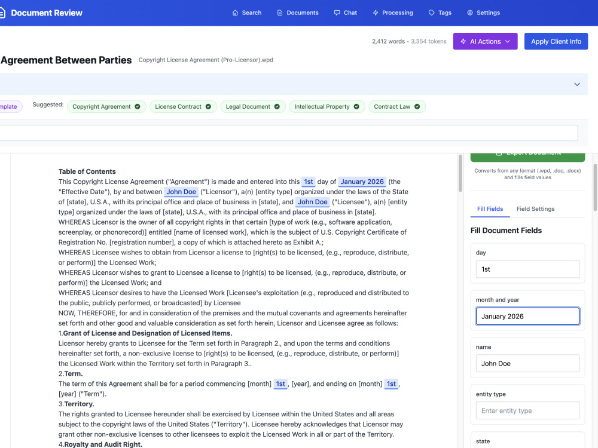The height and width of the screenshot is (448, 598).
Task: Click the Search house icon
Action: click(235, 13)
